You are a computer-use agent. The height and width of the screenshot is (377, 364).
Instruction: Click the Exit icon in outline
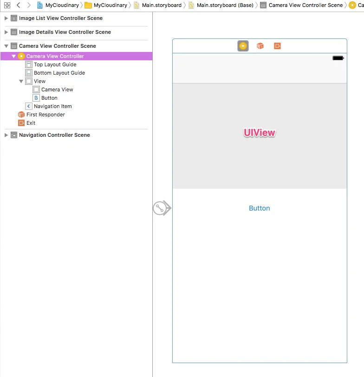[x=21, y=123]
